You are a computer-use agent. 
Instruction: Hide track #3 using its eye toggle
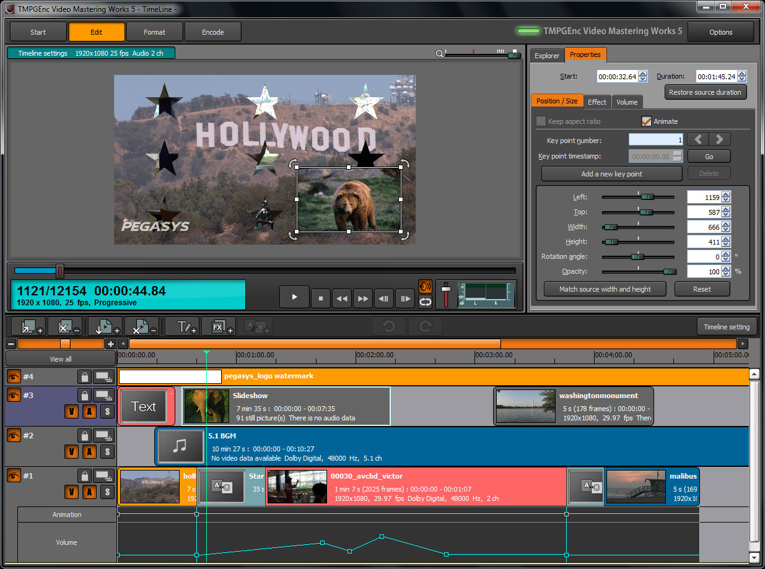point(14,395)
